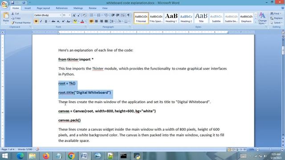Sort the selected paragraphs
The height and width of the screenshot is (160, 285).
coord(123,15)
